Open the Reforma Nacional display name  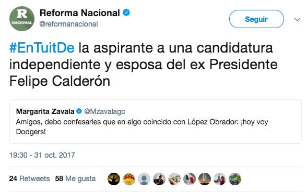80,13
